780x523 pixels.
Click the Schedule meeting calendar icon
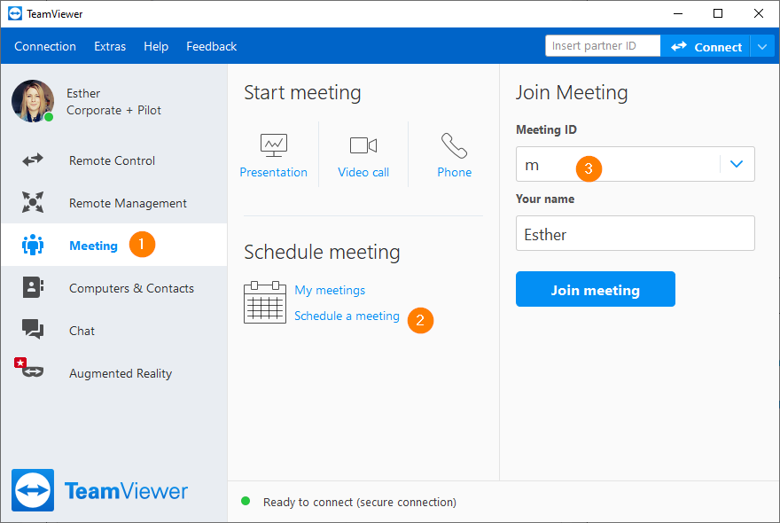pyautogui.click(x=265, y=302)
